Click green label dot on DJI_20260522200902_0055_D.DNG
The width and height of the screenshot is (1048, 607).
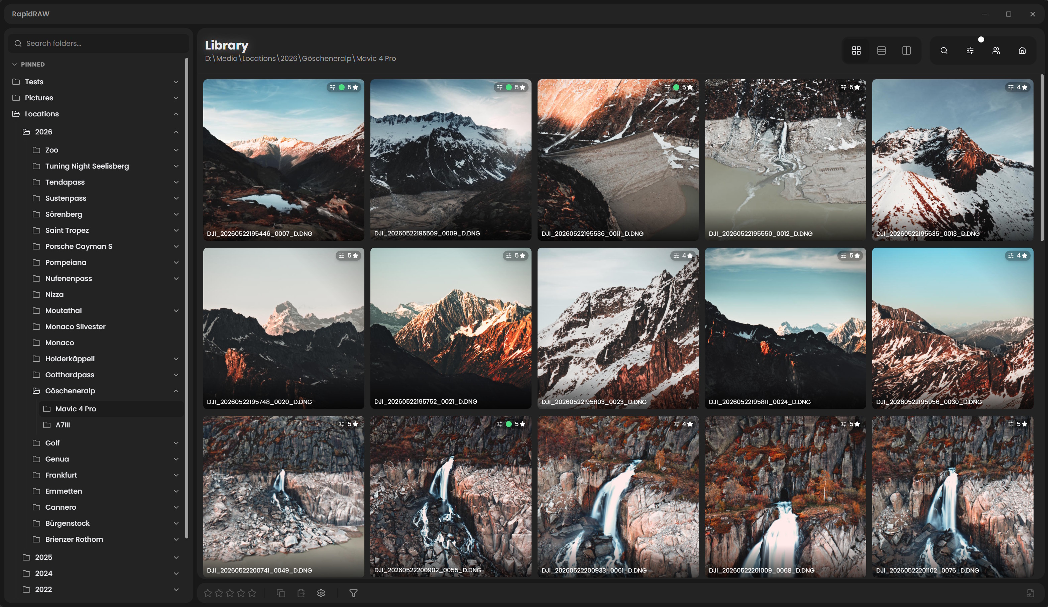click(508, 424)
